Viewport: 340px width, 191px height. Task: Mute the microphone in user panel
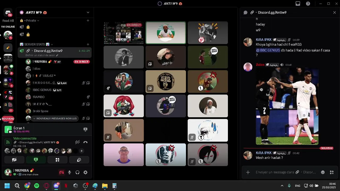(x=69, y=172)
